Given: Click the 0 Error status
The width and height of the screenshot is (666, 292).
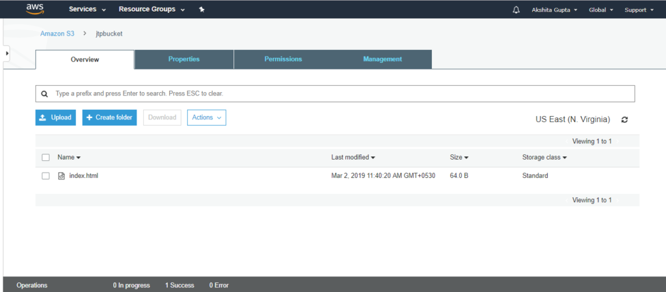Looking at the screenshot, I should point(219,286).
